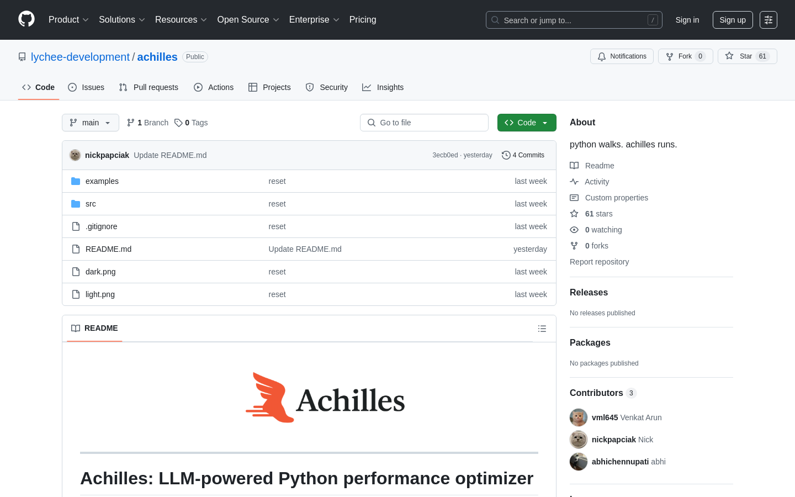The width and height of the screenshot is (795, 497).
Task: Open the Readme link in About
Action: [592, 166]
